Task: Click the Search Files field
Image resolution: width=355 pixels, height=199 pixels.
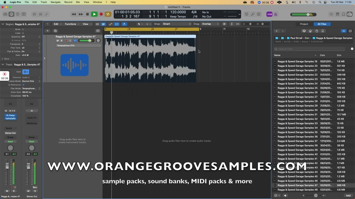Action: [x=310, y=49]
